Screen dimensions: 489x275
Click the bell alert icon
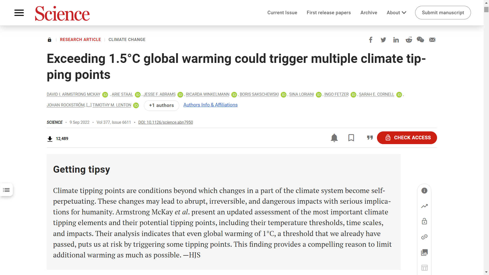pyautogui.click(x=334, y=138)
